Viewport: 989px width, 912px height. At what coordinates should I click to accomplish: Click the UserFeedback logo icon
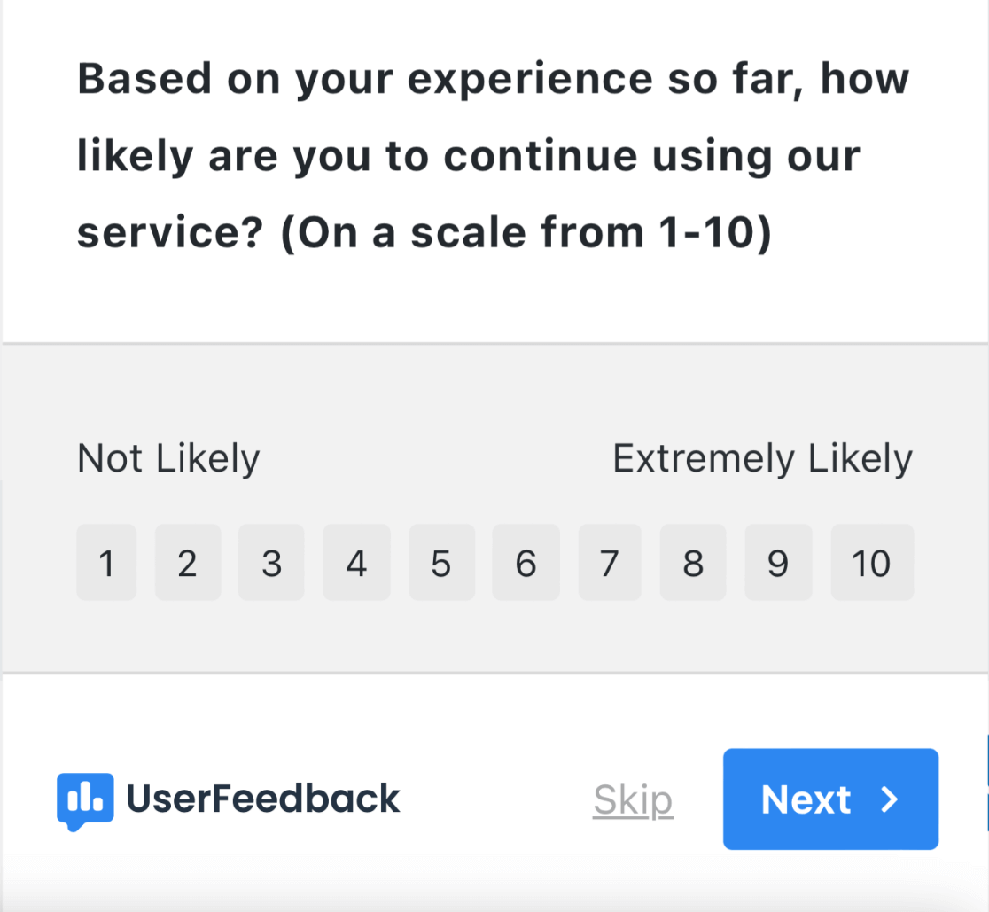(x=85, y=800)
